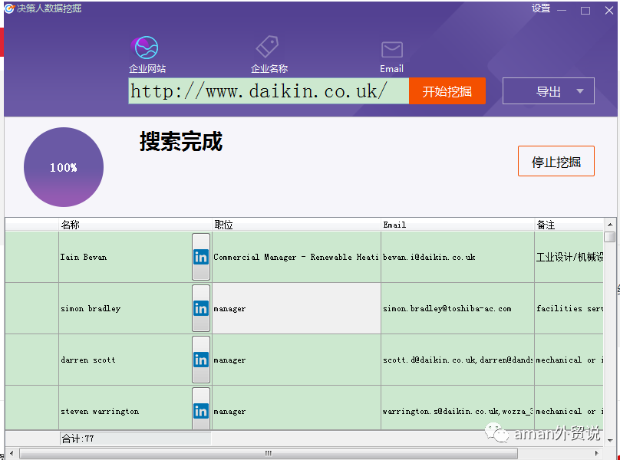Click the Email tab label
Viewport: 620px width, 460px height.
pyautogui.click(x=391, y=69)
